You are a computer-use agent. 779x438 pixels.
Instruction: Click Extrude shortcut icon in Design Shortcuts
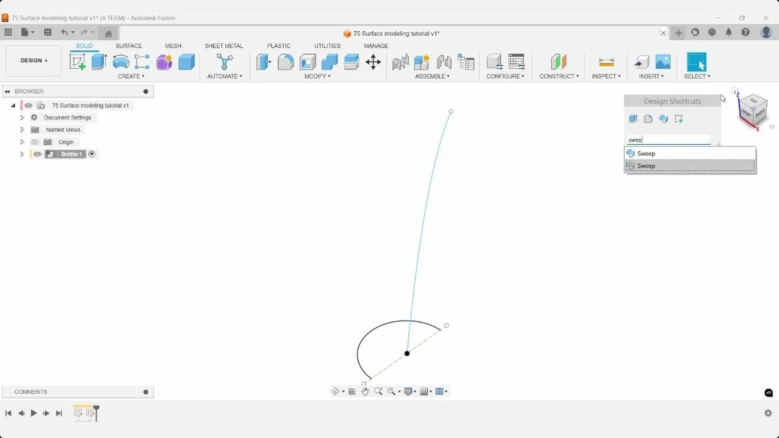tap(633, 119)
